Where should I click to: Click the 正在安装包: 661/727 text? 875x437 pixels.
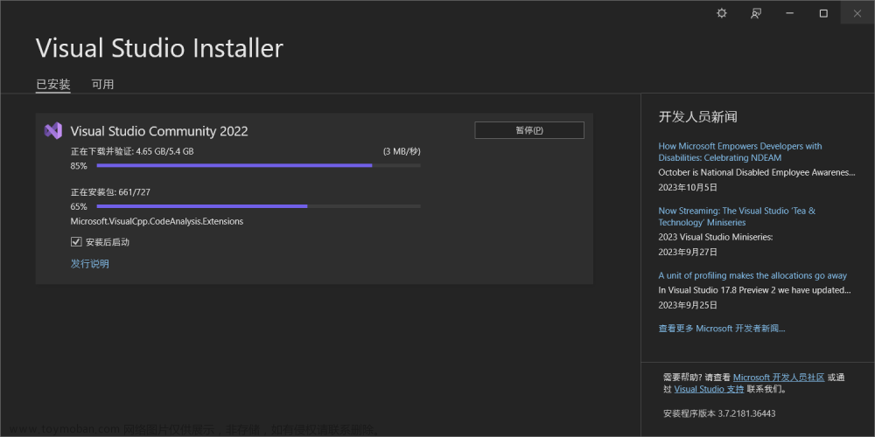tap(110, 191)
